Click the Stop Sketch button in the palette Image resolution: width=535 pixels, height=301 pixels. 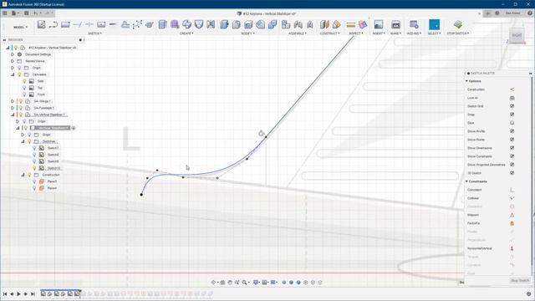(x=520, y=281)
